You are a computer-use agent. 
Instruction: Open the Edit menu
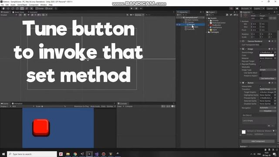pyautogui.click(x=7, y=5)
